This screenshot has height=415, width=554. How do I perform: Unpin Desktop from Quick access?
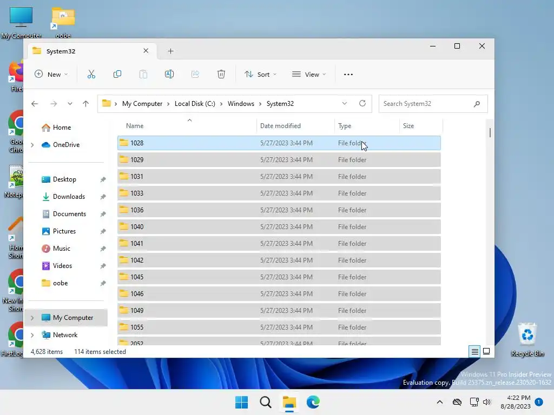pos(103,179)
